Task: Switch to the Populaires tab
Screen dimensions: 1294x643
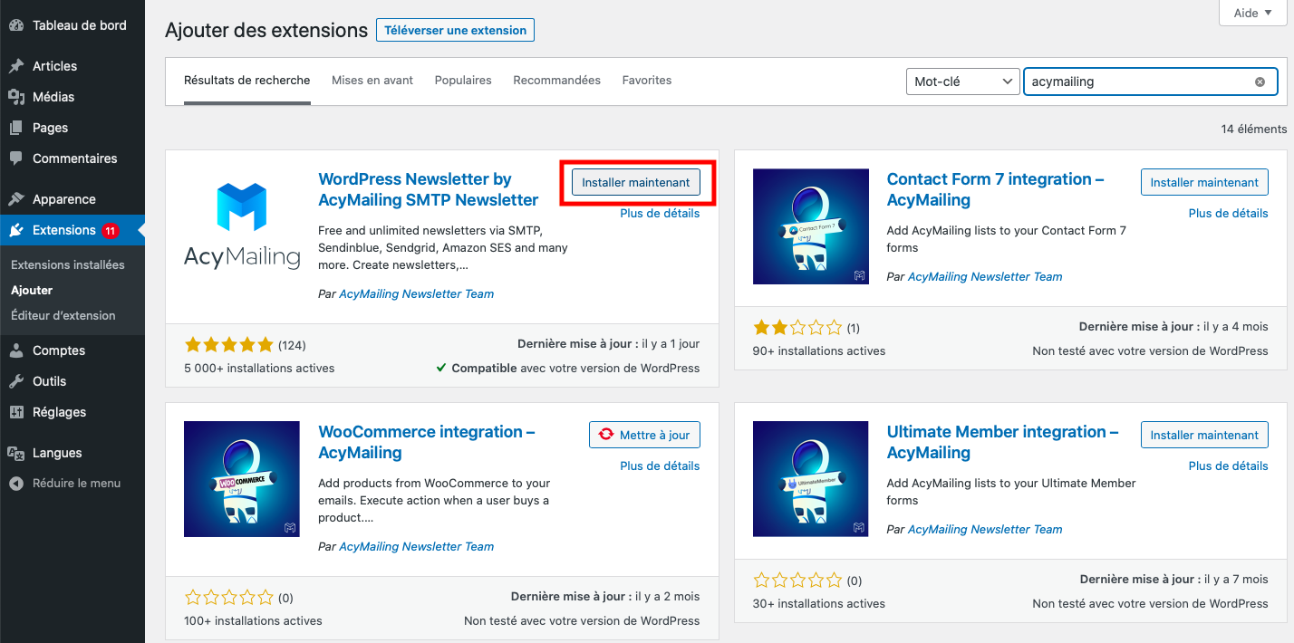Action: point(463,81)
